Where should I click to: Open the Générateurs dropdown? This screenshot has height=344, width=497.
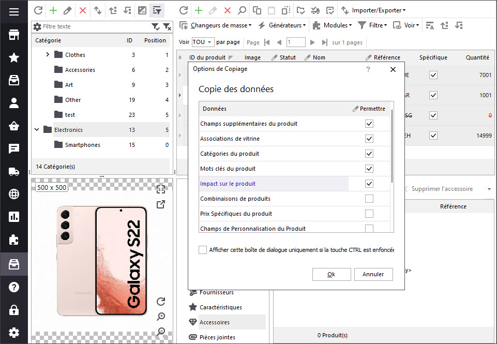(282, 25)
